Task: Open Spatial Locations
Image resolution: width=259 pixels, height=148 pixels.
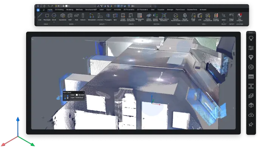Action: click(x=185, y=17)
